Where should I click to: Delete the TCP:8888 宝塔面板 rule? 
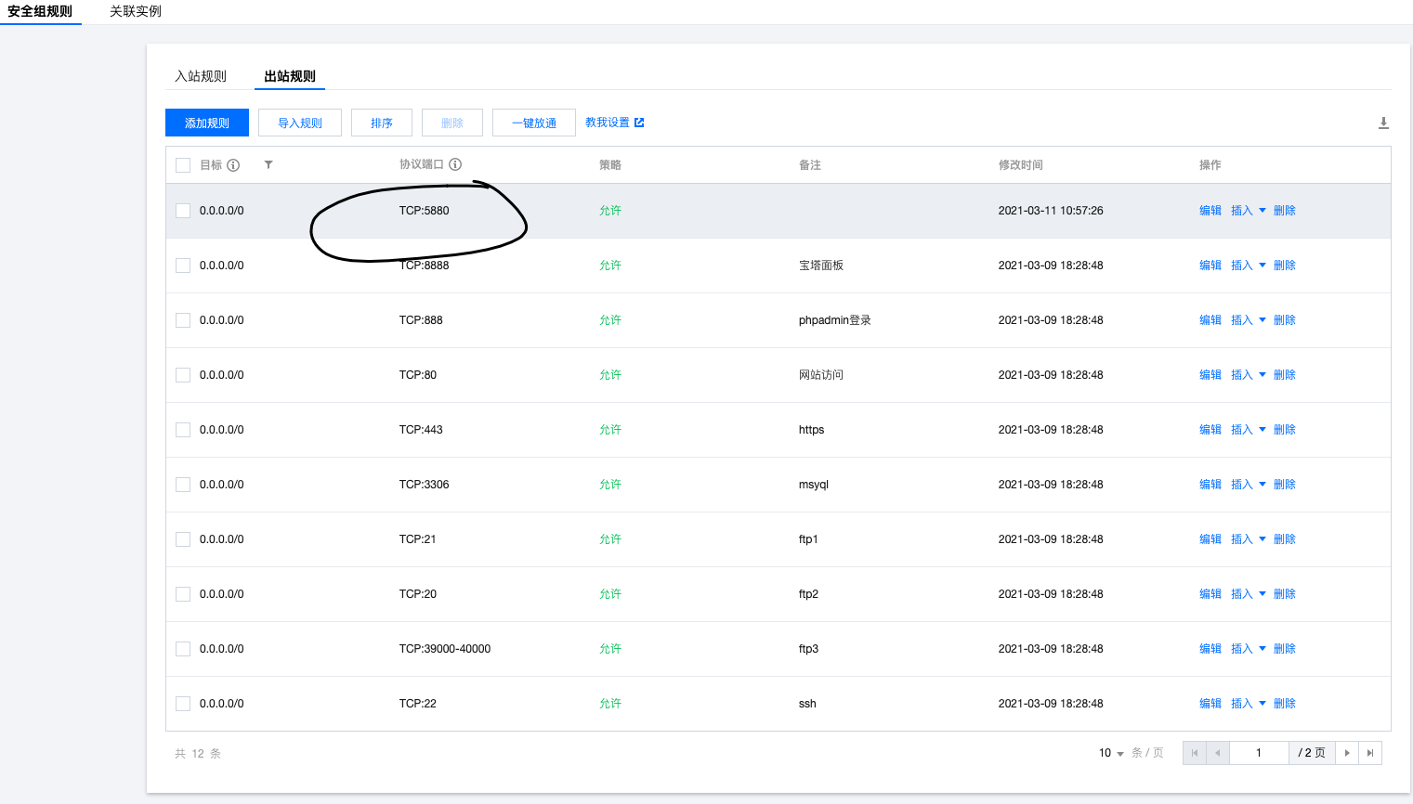pos(1285,266)
